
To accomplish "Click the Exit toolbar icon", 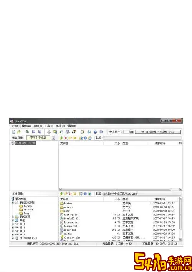I will 101,132.
